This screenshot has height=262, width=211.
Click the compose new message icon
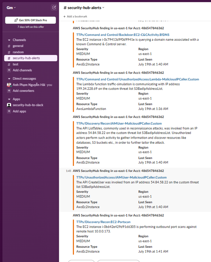tap(54, 8)
